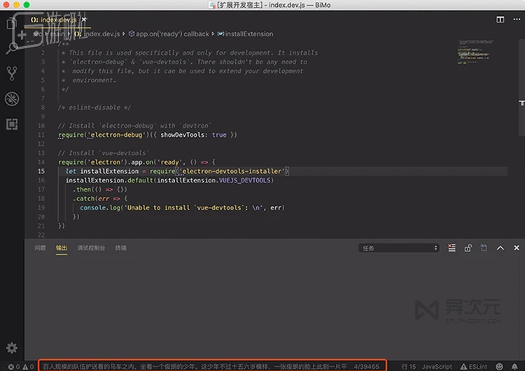Screen dimensions: 525x371
Task: Close the index.dev.js editor tab
Action: point(84,20)
